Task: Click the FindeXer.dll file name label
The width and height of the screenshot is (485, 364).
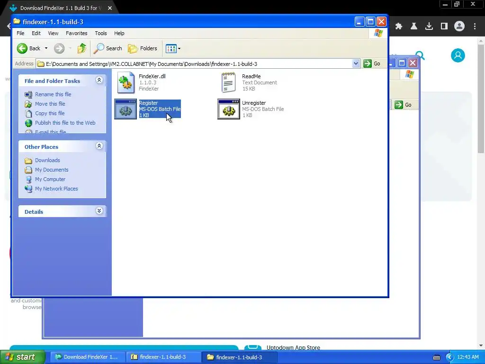Action: [152, 76]
